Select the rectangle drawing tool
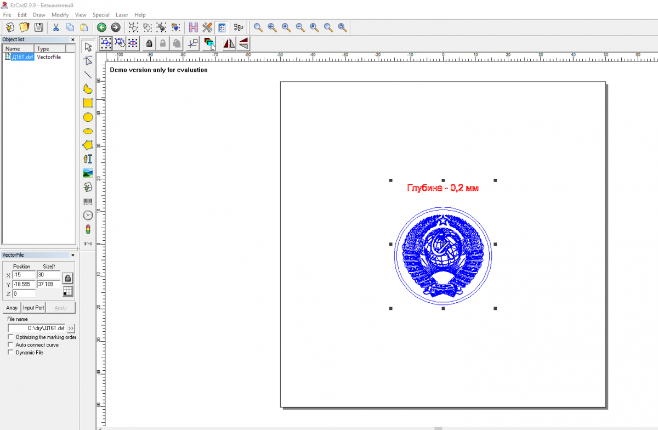658x430 pixels. [x=88, y=103]
